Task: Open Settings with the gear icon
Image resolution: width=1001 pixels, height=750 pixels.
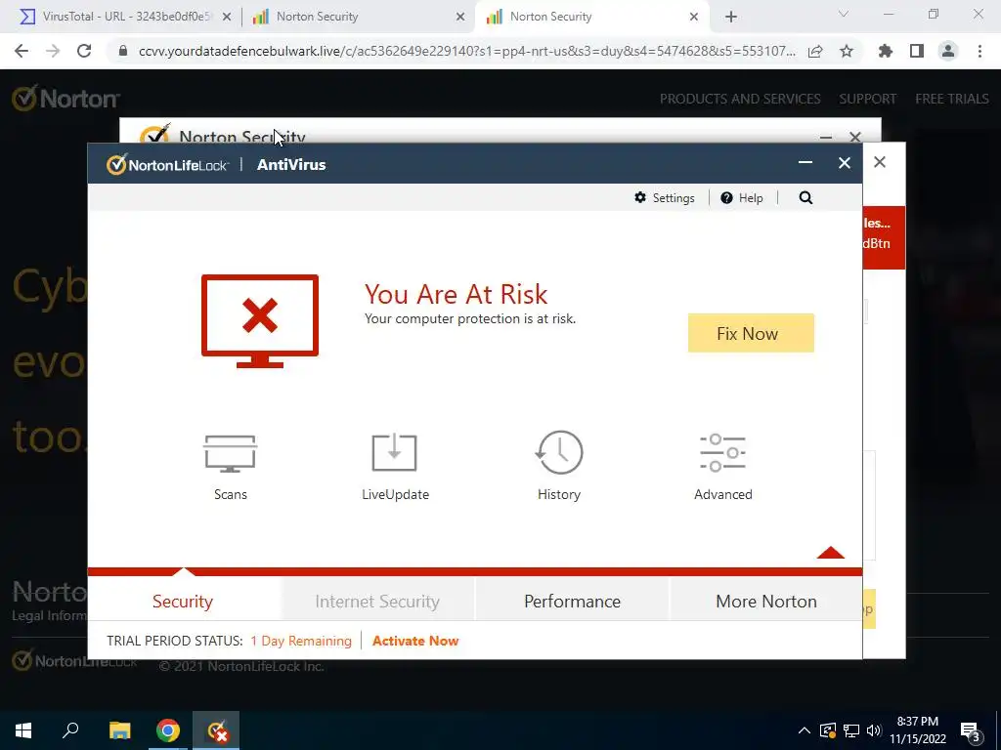Action: (665, 197)
